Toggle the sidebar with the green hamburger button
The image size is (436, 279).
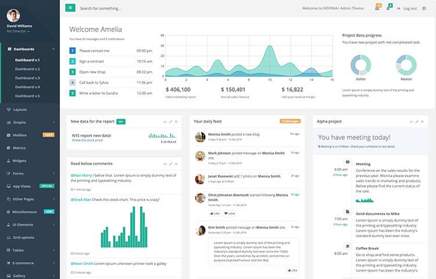click(70, 8)
